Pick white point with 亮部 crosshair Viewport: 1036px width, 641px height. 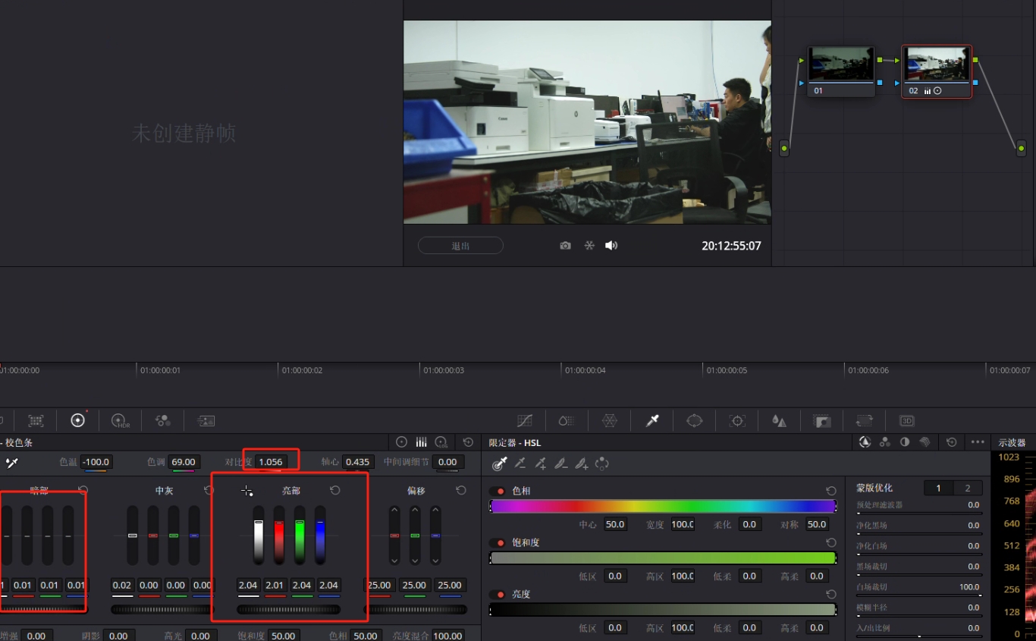[246, 492]
